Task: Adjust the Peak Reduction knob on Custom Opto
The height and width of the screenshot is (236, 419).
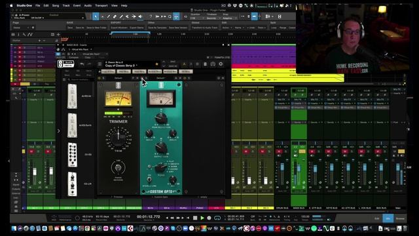Action: (x=161, y=118)
